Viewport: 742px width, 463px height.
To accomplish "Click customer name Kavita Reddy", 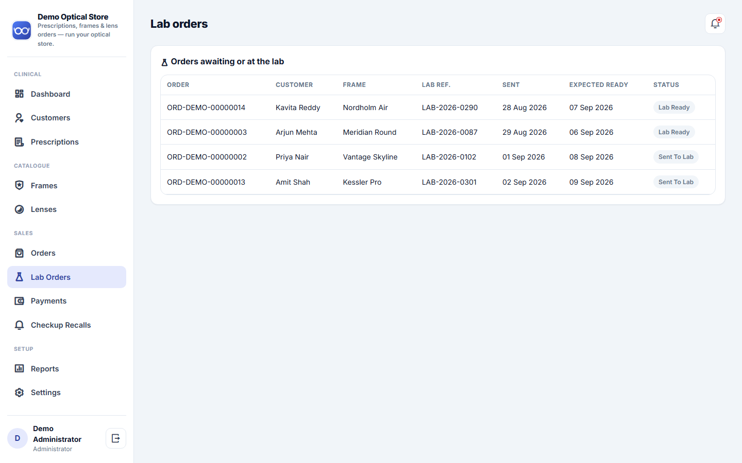I will click(298, 108).
